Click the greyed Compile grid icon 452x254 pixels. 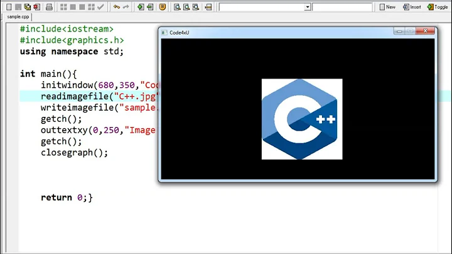63,7
